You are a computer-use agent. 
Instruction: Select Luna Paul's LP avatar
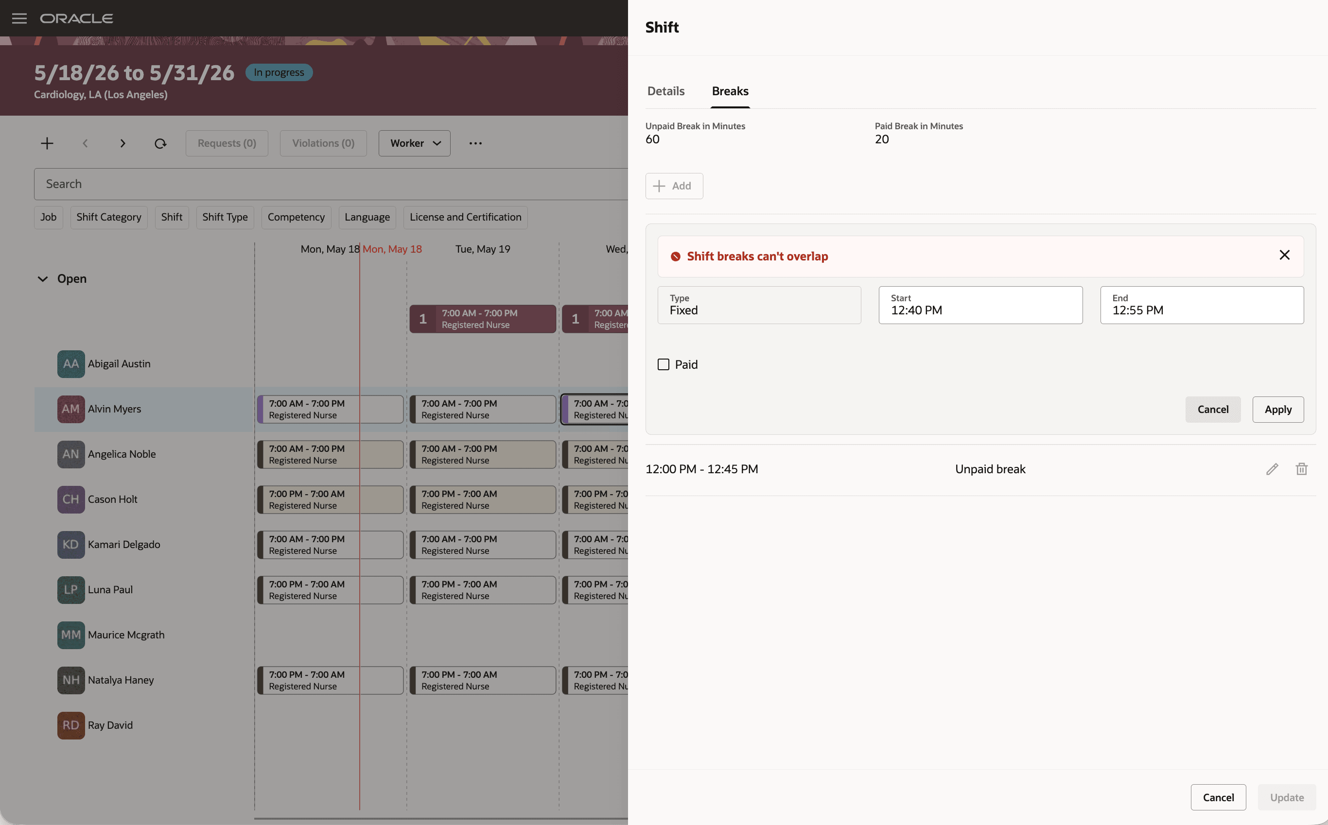71,590
